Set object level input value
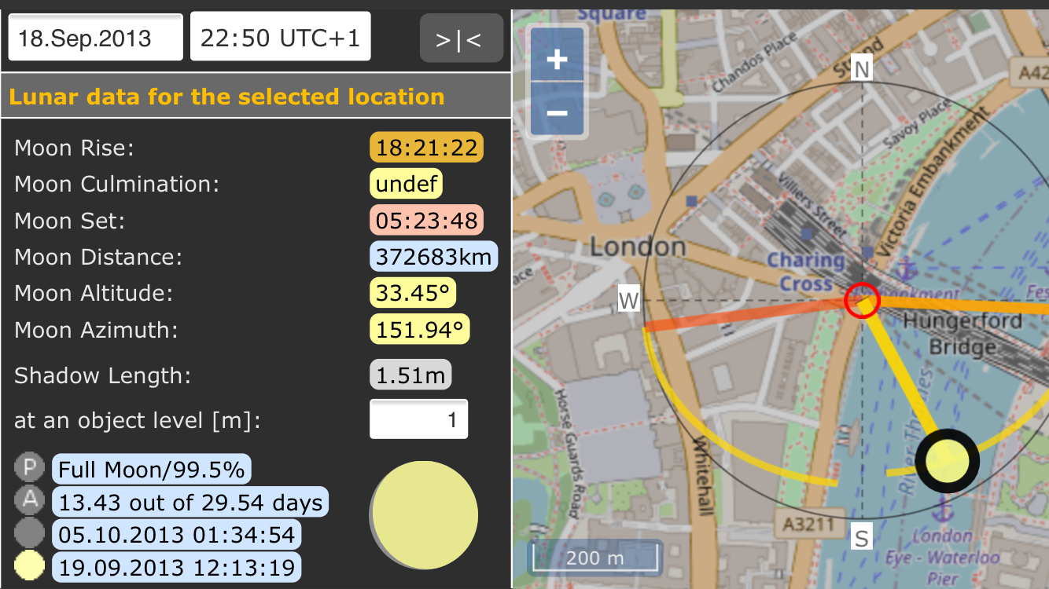The width and height of the screenshot is (1049, 589). (x=419, y=419)
